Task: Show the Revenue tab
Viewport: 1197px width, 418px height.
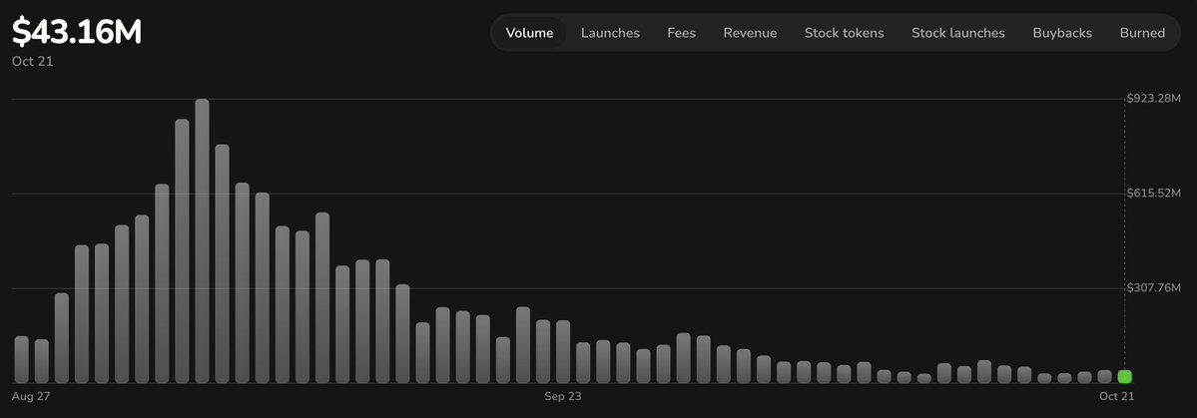Action: [750, 33]
